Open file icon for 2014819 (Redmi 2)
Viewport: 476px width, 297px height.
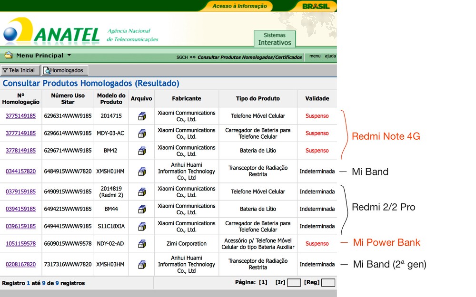click(x=142, y=192)
